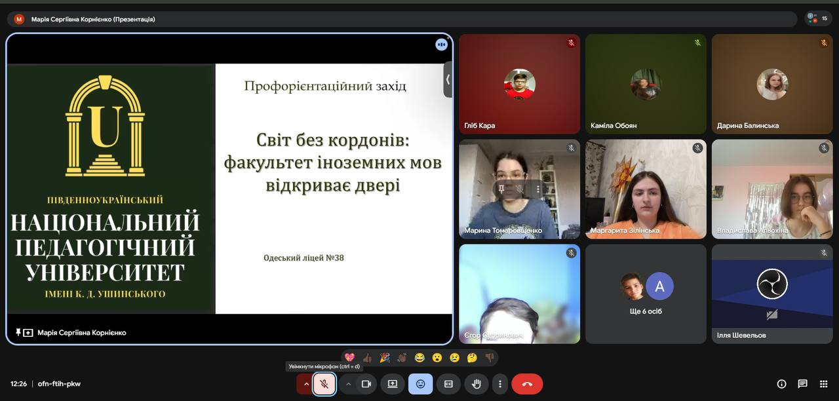Screen dimensions: 839x401
Task: Click the university arch logo on slide
Action: tap(105, 126)
